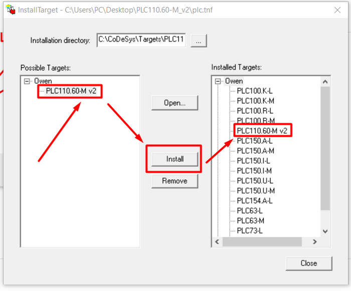
Task: Click the Installed Targets vertical scrollbar thumb
Action: pyautogui.click(x=325, y=148)
